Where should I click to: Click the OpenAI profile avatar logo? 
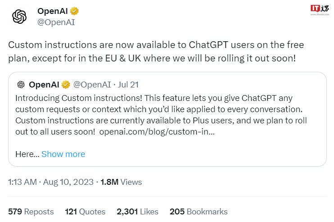[x=19, y=17]
